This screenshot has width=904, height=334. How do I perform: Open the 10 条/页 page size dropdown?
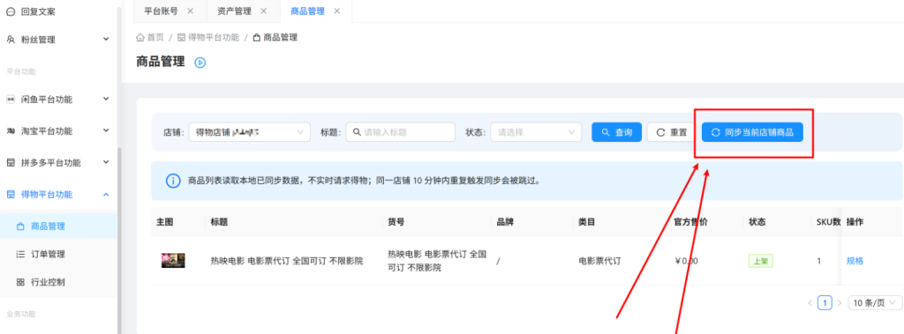pos(875,303)
